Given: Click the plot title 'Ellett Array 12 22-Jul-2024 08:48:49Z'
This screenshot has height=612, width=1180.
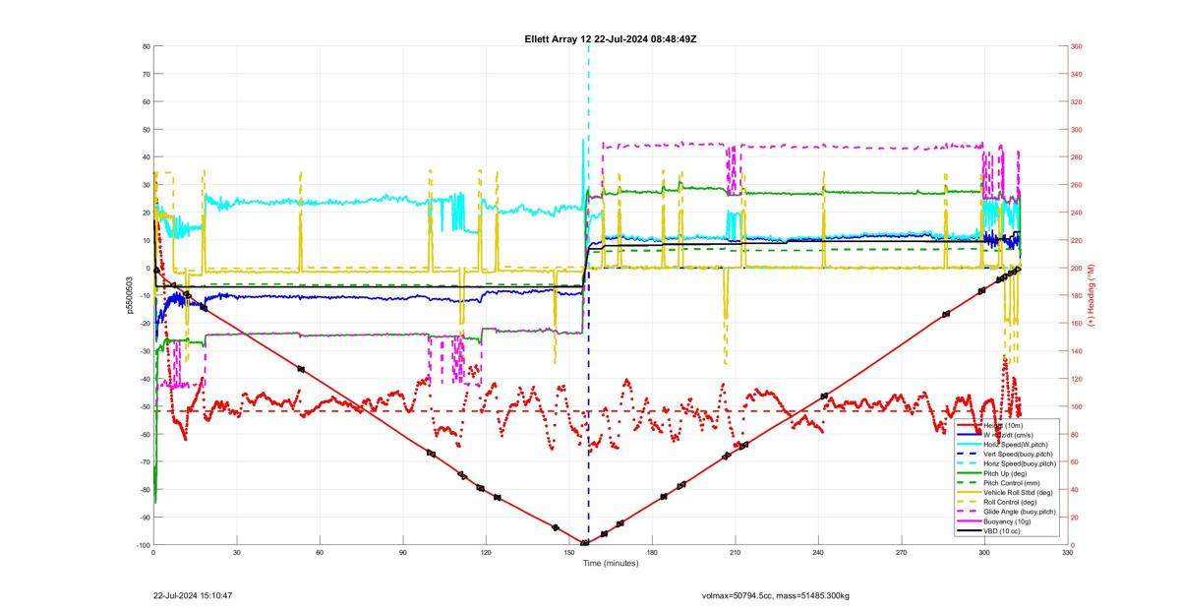Looking at the screenshot, I should coord(611,38).
